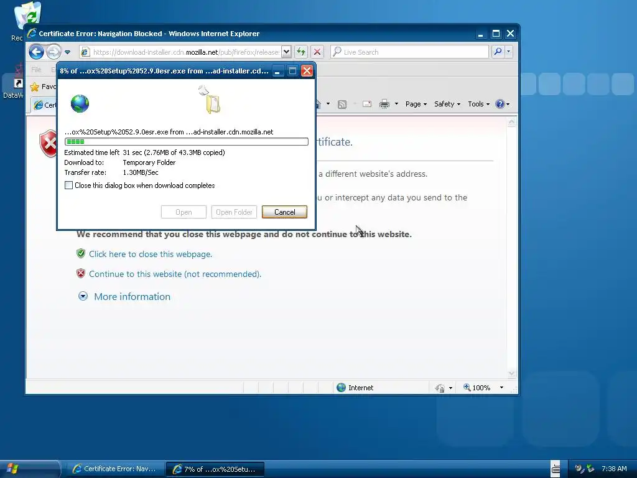
Task: Click the Favorites star button
Action: pyautogui.click(x=35, y=87)
